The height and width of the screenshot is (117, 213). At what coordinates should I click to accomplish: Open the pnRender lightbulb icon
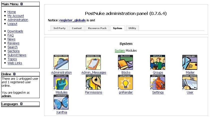coord(125,82)
